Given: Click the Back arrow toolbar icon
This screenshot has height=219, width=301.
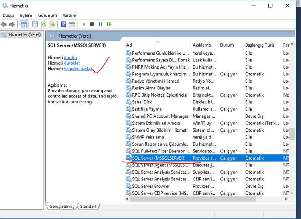Looking at the screenshot, I should click(4, 24).
